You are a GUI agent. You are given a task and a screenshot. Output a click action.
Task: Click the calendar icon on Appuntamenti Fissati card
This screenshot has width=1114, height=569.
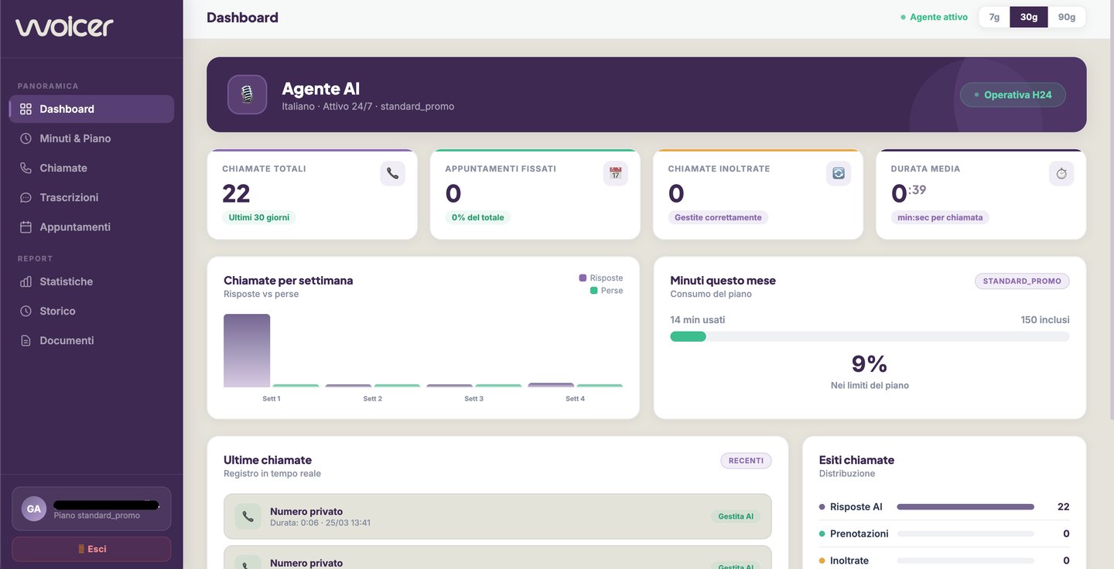[615, 173]
